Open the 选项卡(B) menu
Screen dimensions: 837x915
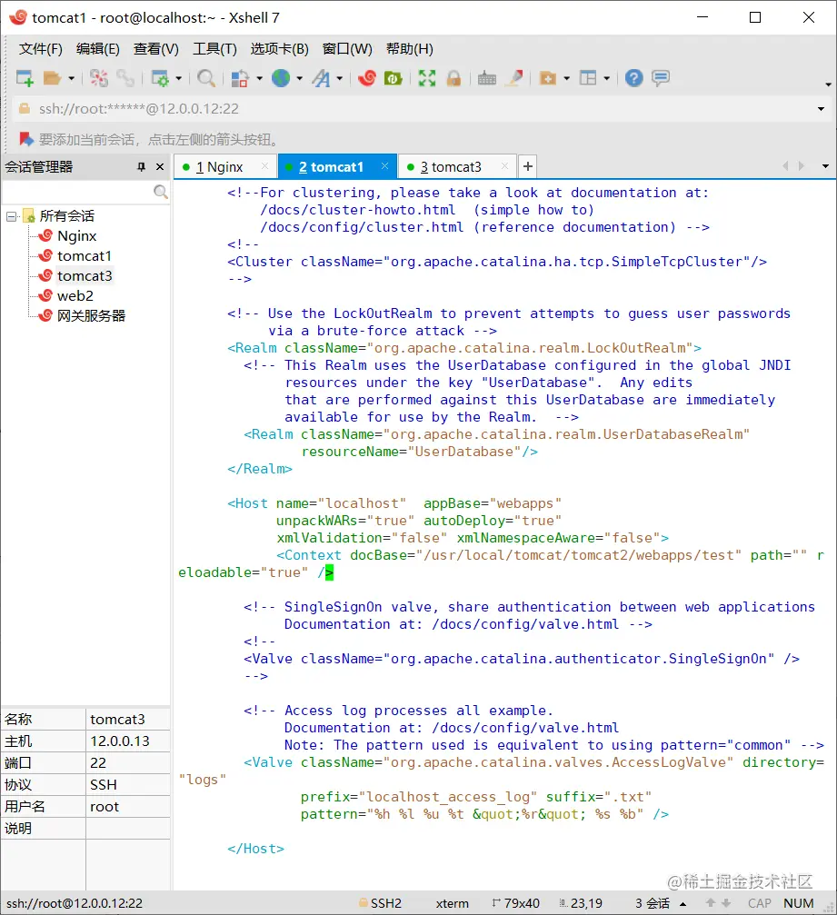(280, 49)
